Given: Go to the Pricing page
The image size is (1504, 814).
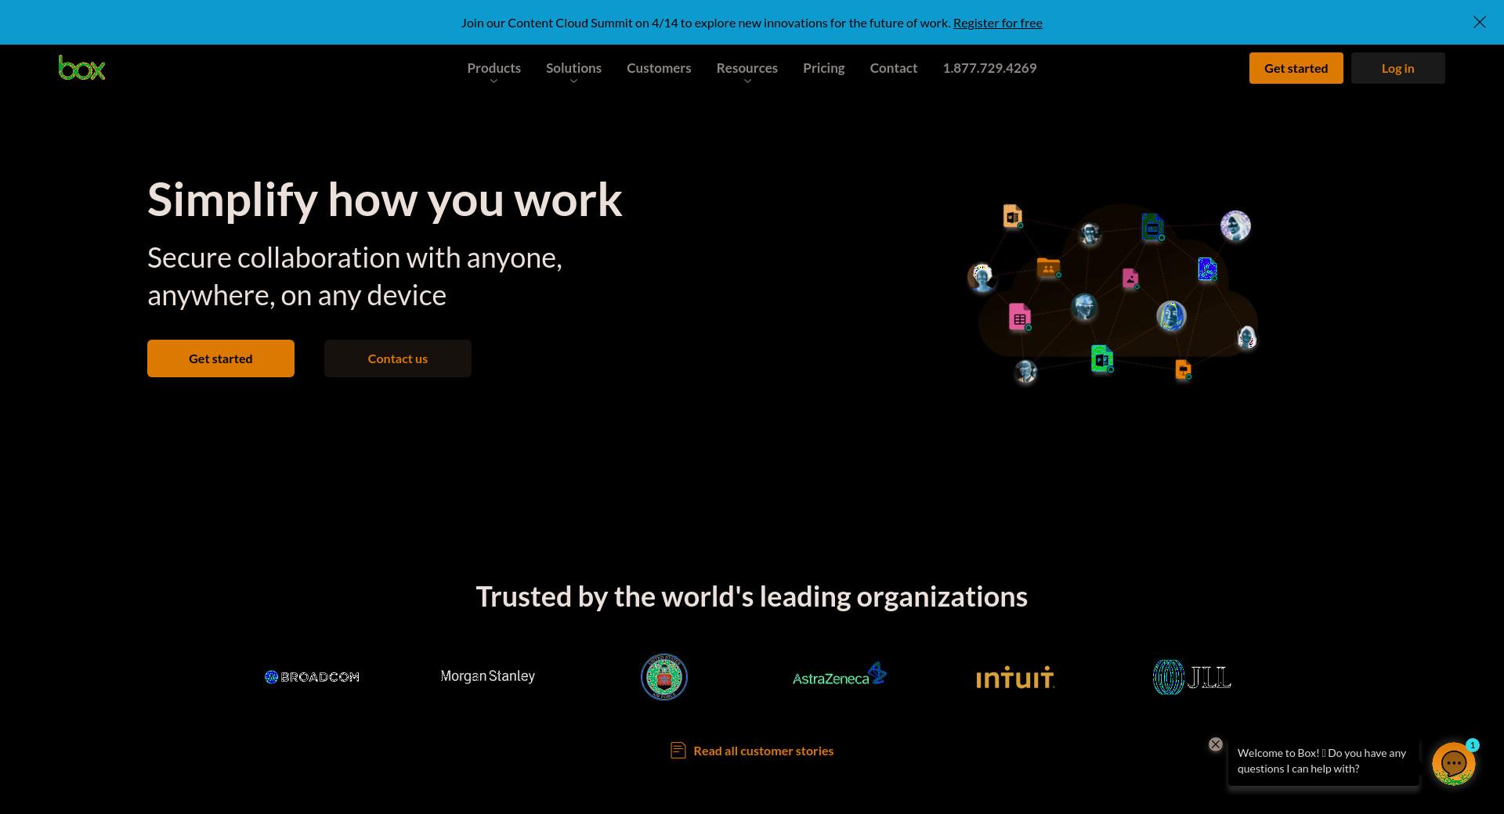Looking at the screenshot, I should 823,68.
